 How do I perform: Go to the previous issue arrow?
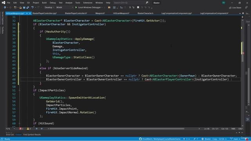click(x=36, y=129)
